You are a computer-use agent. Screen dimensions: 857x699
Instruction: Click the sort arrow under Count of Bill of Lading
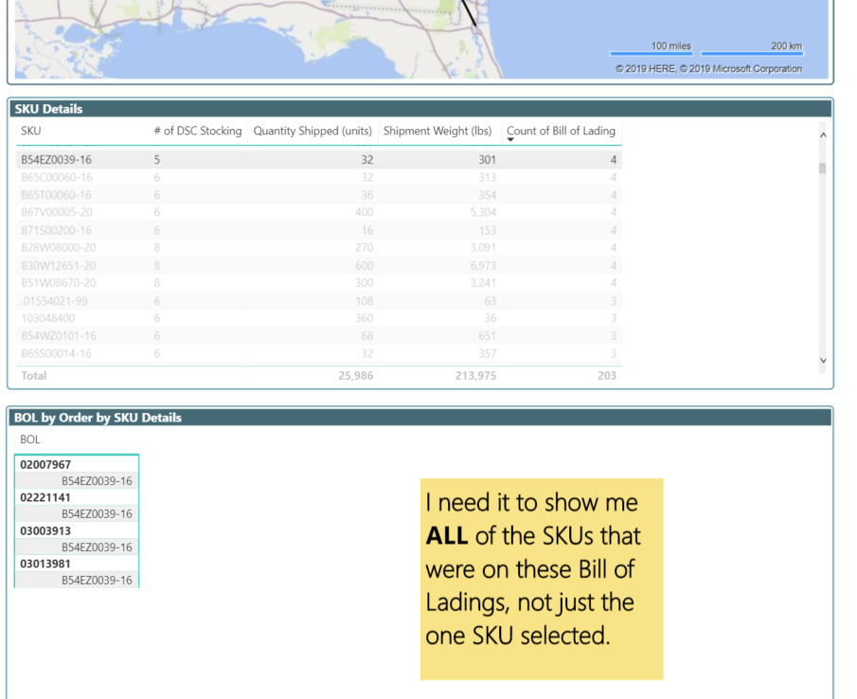coord(510,140)
